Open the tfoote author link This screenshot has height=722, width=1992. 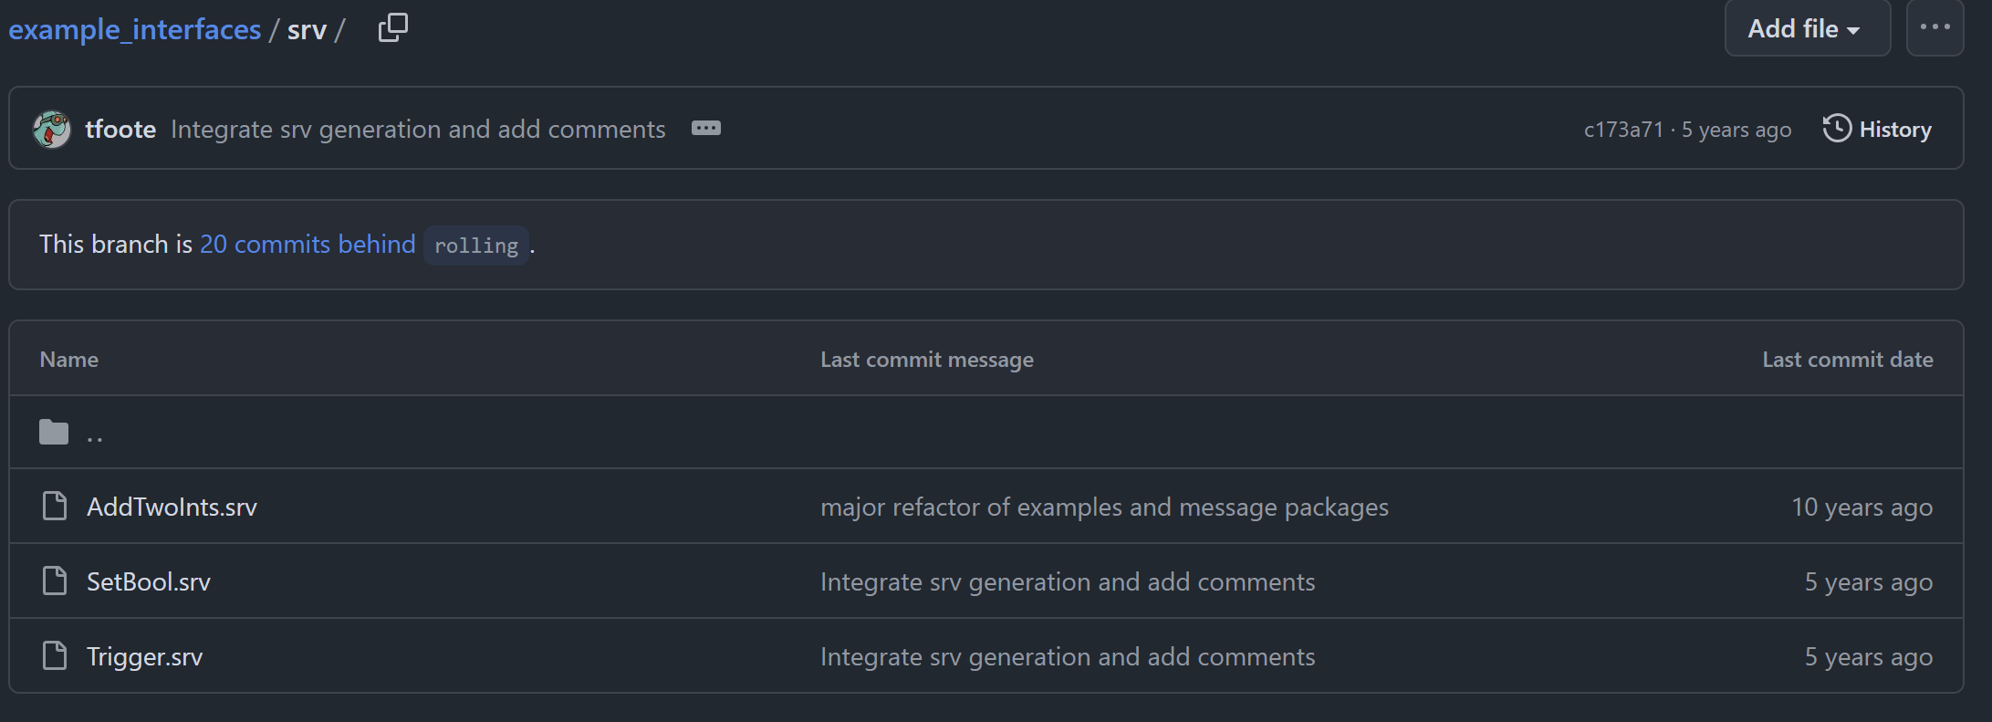point(120,130)
